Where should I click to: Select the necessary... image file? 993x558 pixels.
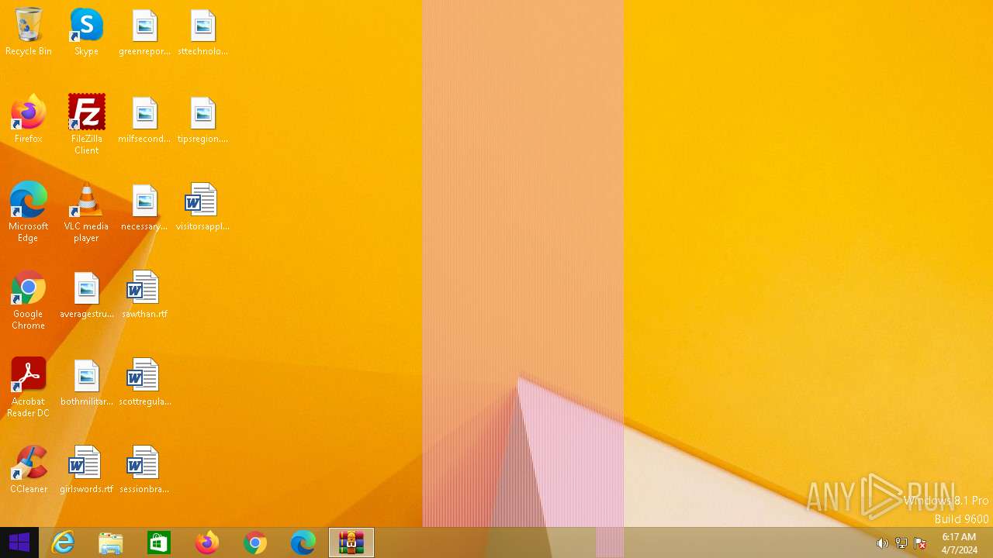(144, 207)
